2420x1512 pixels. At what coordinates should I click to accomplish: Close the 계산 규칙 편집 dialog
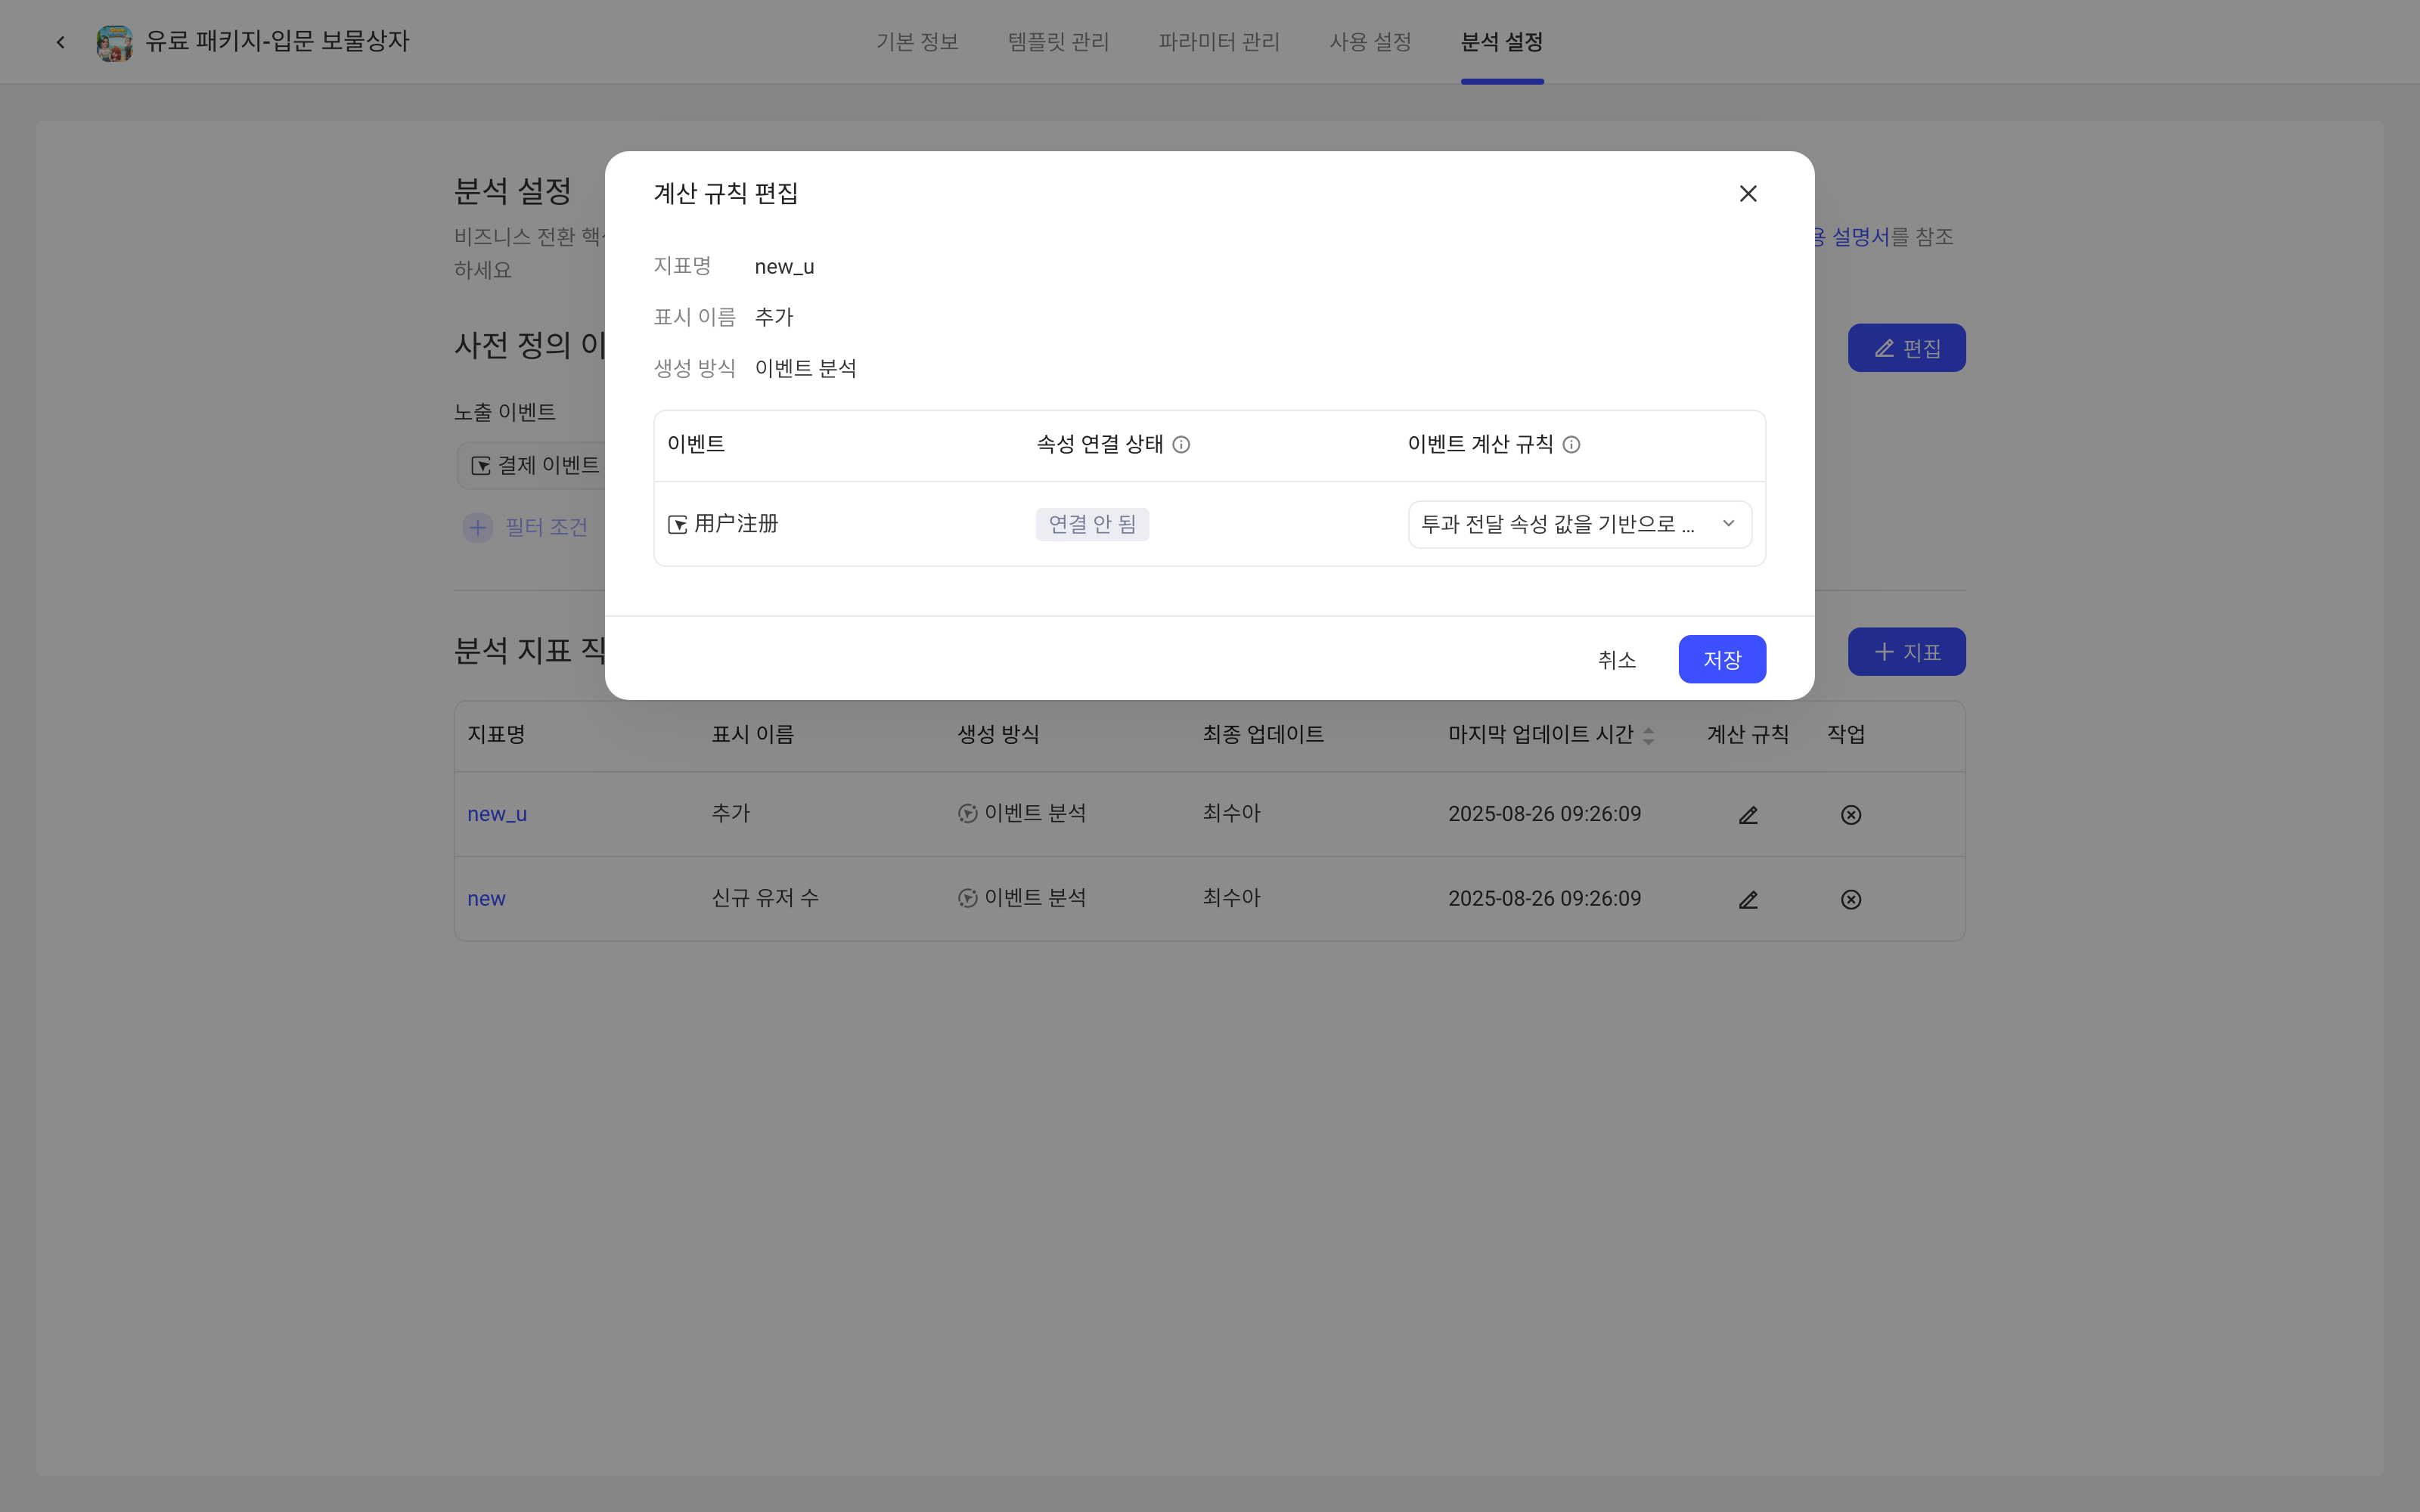coord(1747,194)
